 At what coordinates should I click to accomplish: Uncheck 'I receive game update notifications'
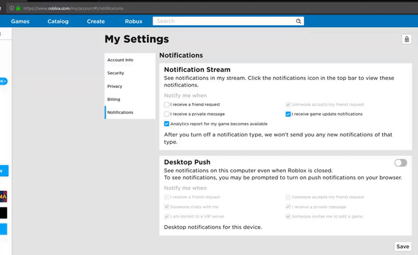coord(288,114)
